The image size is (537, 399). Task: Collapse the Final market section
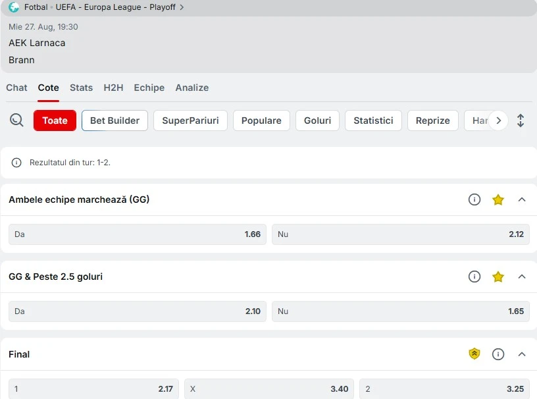tap(522, 354)
